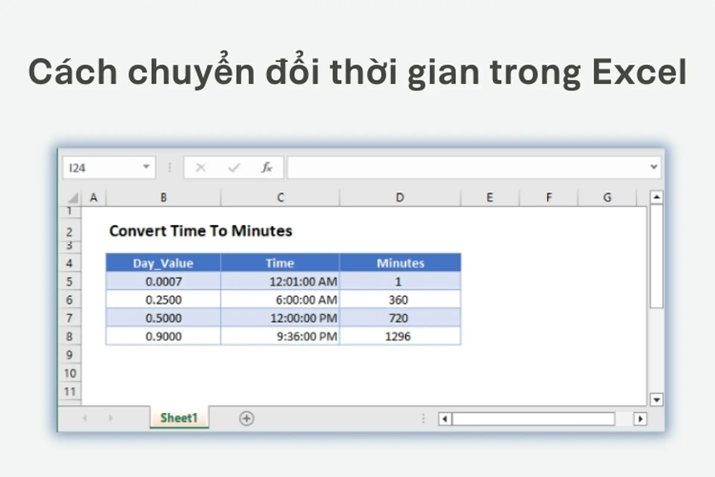This screenshot has height=477, width=715.
Task: Select the Day_Value header cell
Action: pyautogui.click(x=163, y=263)
